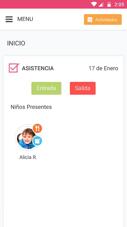127x227 pixels.
Task: Select the INICIO heading
Action: [x=16, y=43]
